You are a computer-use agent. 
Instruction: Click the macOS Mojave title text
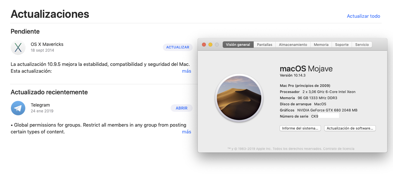[x=306, y=68]
